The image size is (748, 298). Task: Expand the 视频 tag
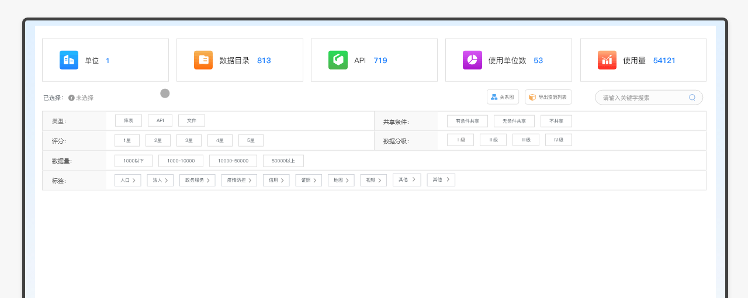(x=373, y=181)
